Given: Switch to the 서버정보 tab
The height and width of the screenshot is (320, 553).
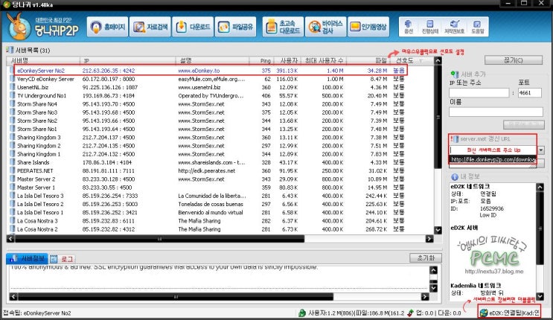Looking at the screenshot, I should 30,258.
